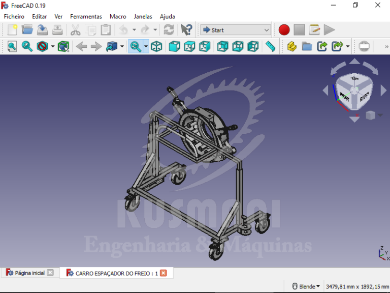390x293 pixels.
Task: Click the Go to linked object icon
Action: click(111, 46)
